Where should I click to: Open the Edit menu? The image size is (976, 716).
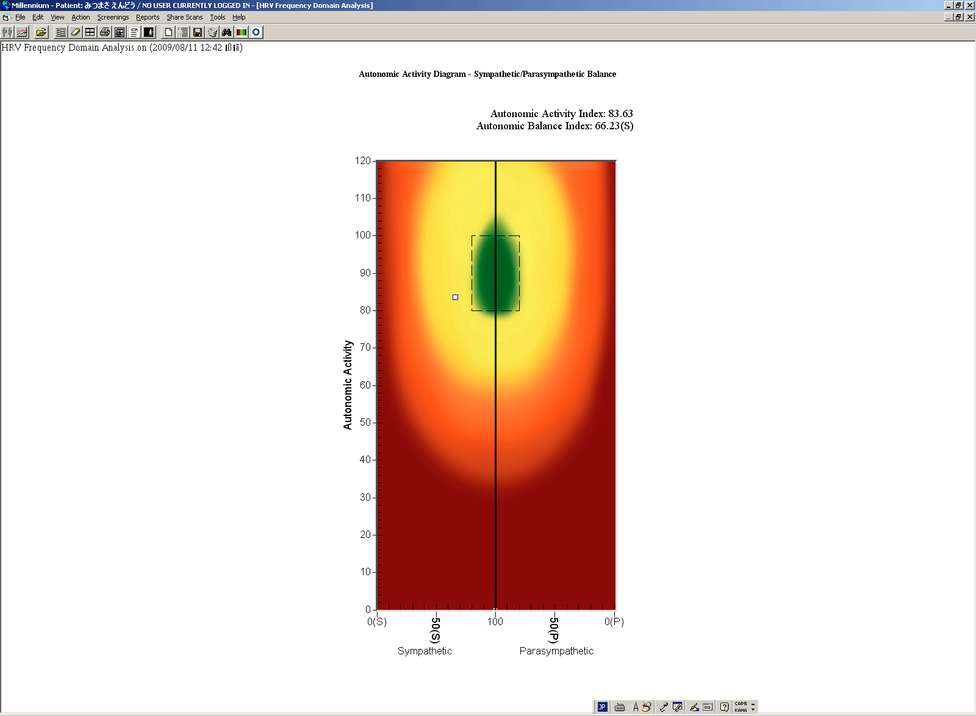pos(38,17)
